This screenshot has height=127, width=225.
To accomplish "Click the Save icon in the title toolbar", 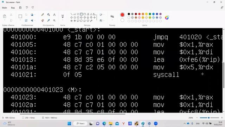I will pyautogui.click(x=20, y=7).
